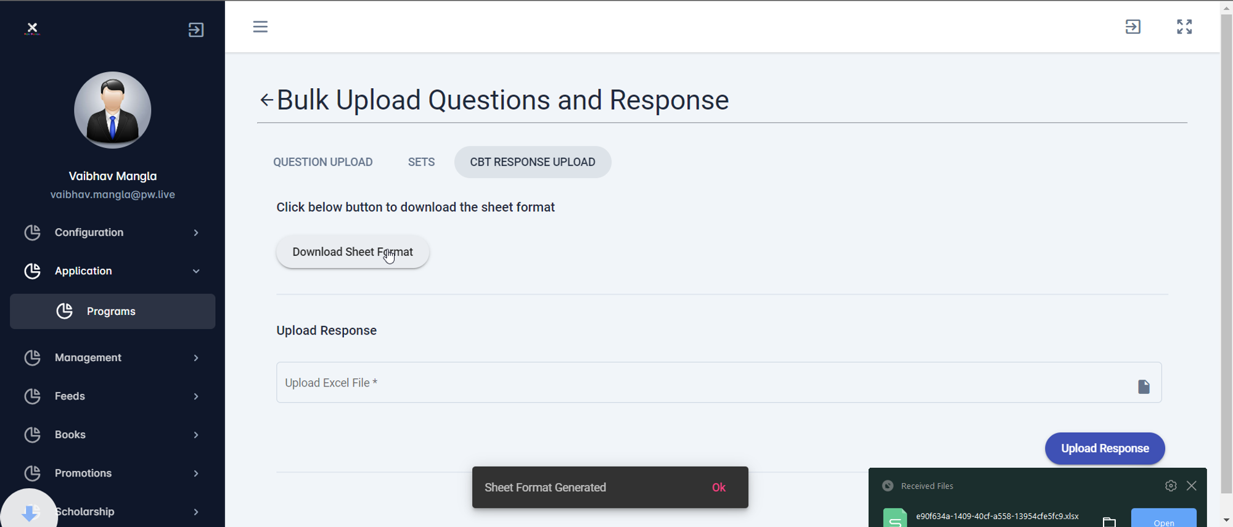
Task: Click the file attach icon in upload field
Action: tap(1144, 386)
